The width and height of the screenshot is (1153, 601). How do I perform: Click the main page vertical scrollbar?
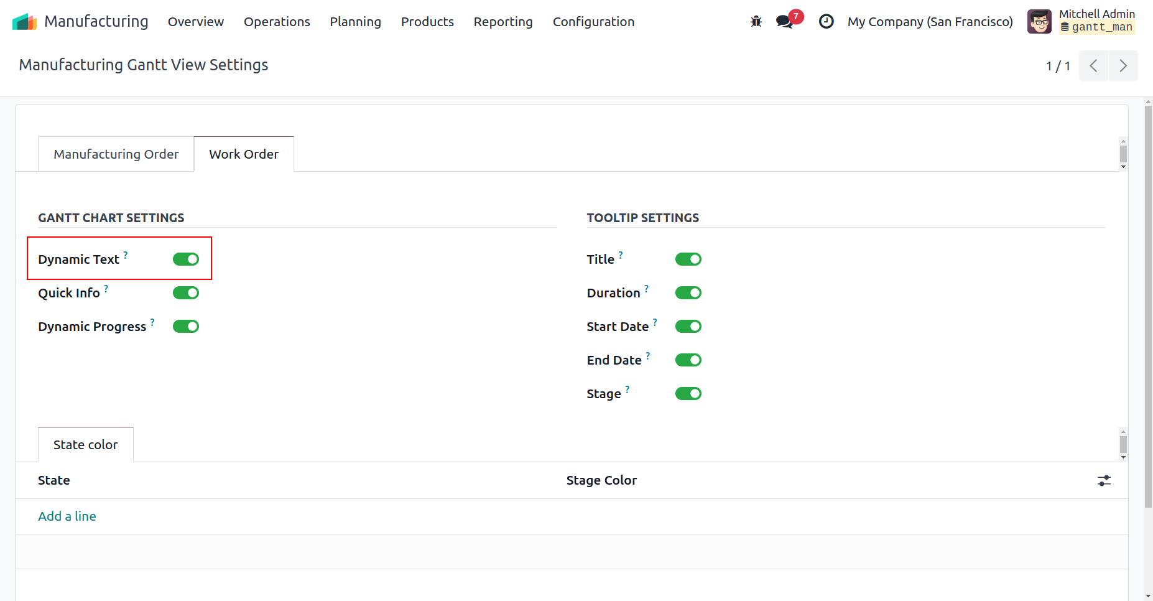click(1148, 311)
